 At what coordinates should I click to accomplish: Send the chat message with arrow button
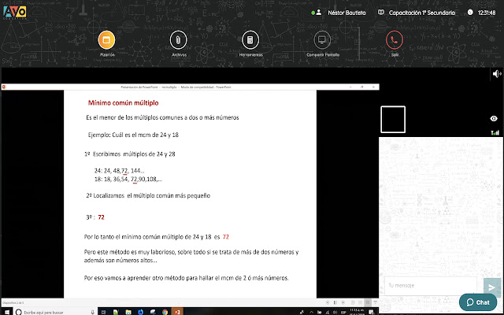pyautogui.click(x=491, y=287)
